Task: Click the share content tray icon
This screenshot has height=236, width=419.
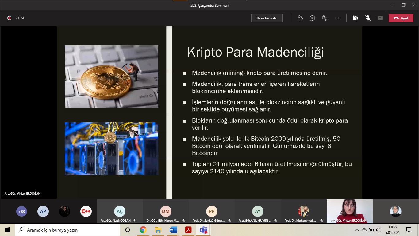Action: pyautogui.click(x=380, y=18)
